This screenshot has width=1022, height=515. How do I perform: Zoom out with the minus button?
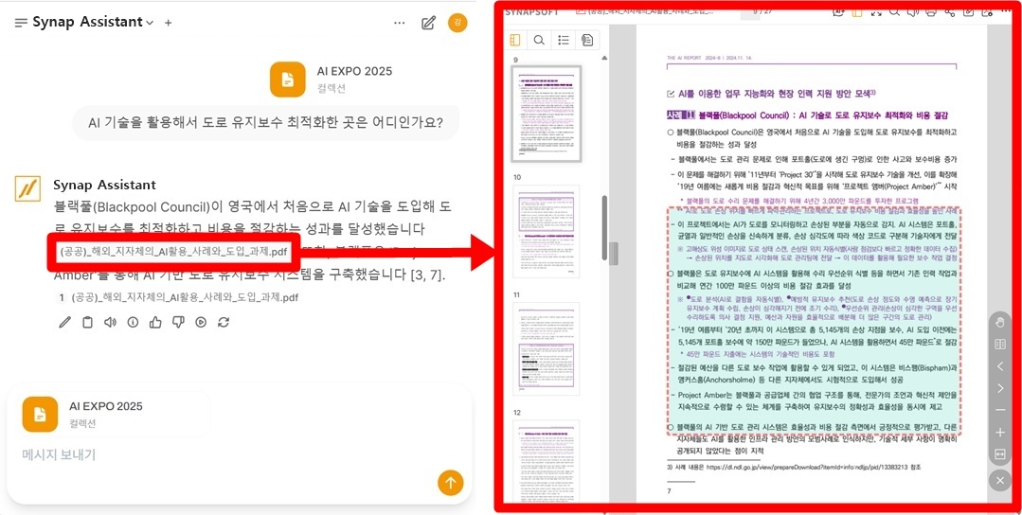click(1000, 410)
